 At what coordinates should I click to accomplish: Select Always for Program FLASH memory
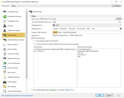[x=55, y=32]
